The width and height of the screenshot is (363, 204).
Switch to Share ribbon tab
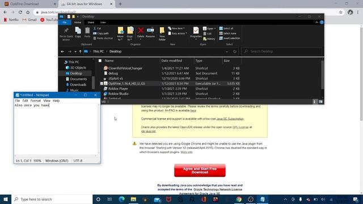point(91,23)
